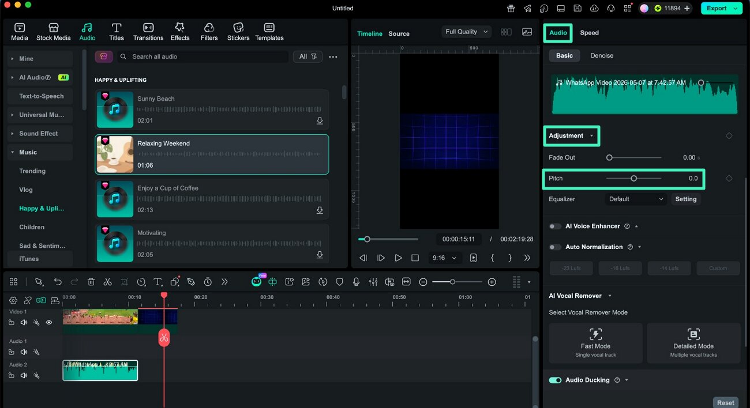Expand the AI Vocal Remover section arrow
Viewport: 750px width, 408px height.
point(609,296)
